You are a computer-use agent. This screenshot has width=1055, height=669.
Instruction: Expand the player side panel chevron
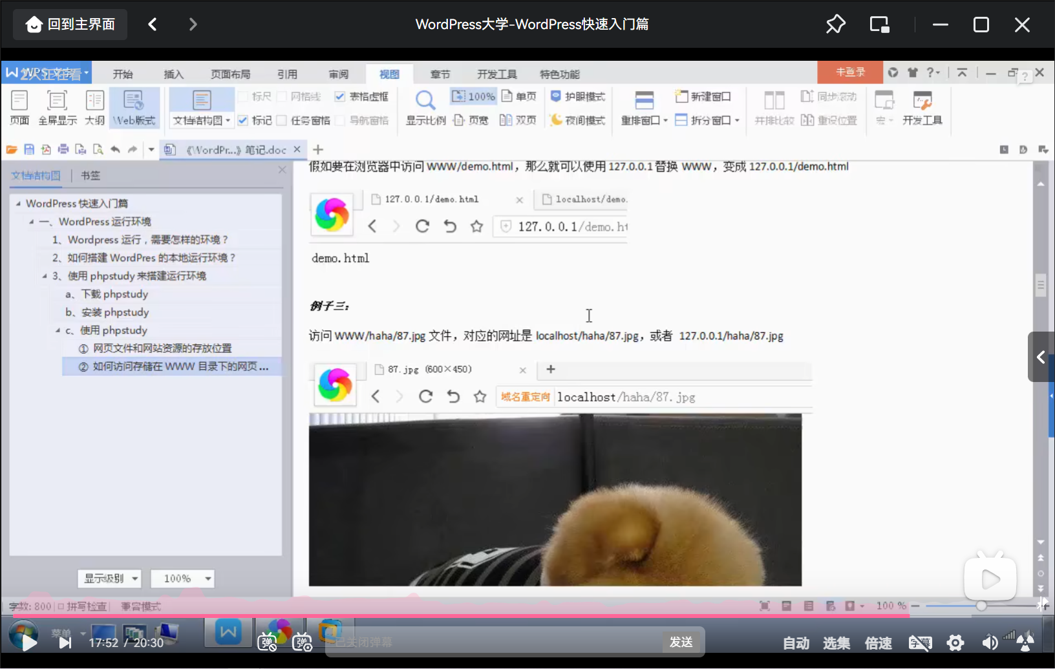click(x=1041, y=357)
